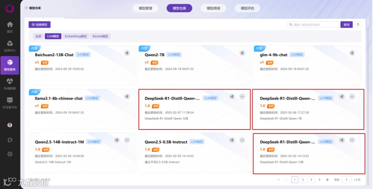Open the Qwen2.5-14B-Instruct-1M model title
Image resolution: width=373 pixels, height=189 pixels.
click(x=59, y=142)
